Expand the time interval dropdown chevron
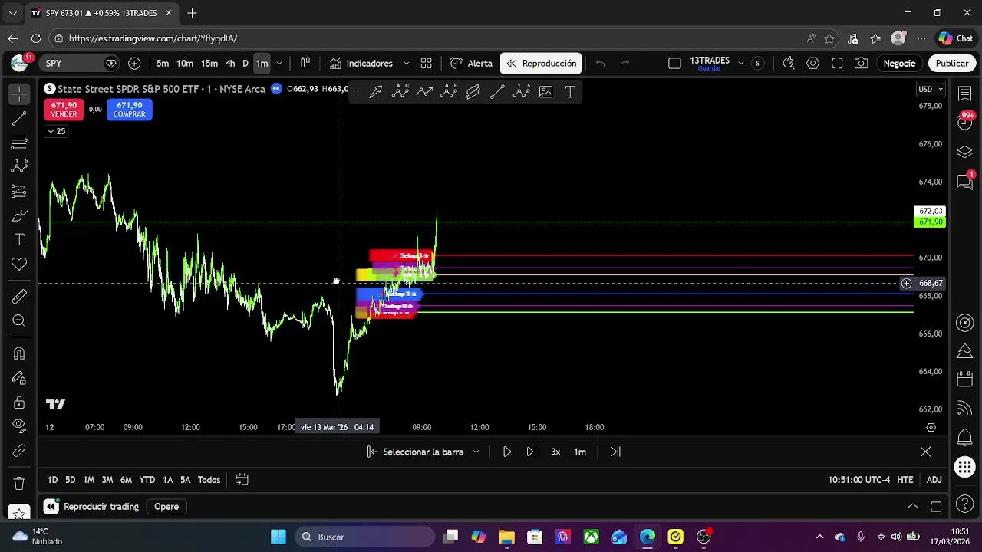Screen dimensions: 982x552 (x=279, y=64)
